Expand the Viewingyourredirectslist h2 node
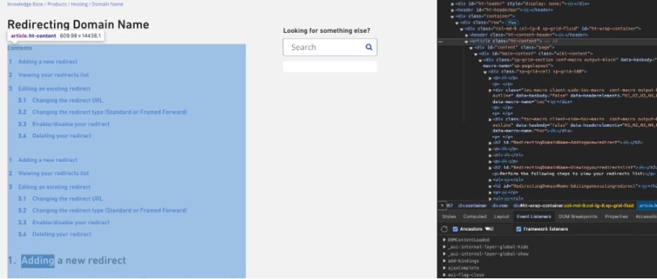The width and height of the screenshot is (657, 279). click(x=490, y=168)
